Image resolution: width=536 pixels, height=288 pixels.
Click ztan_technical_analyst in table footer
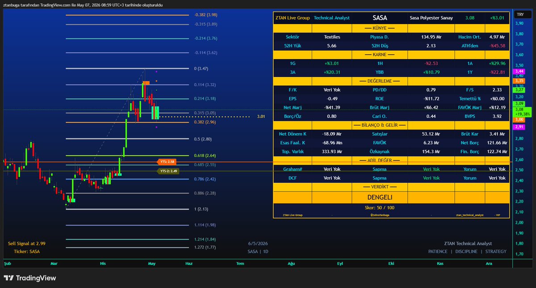tap(469, 215)
